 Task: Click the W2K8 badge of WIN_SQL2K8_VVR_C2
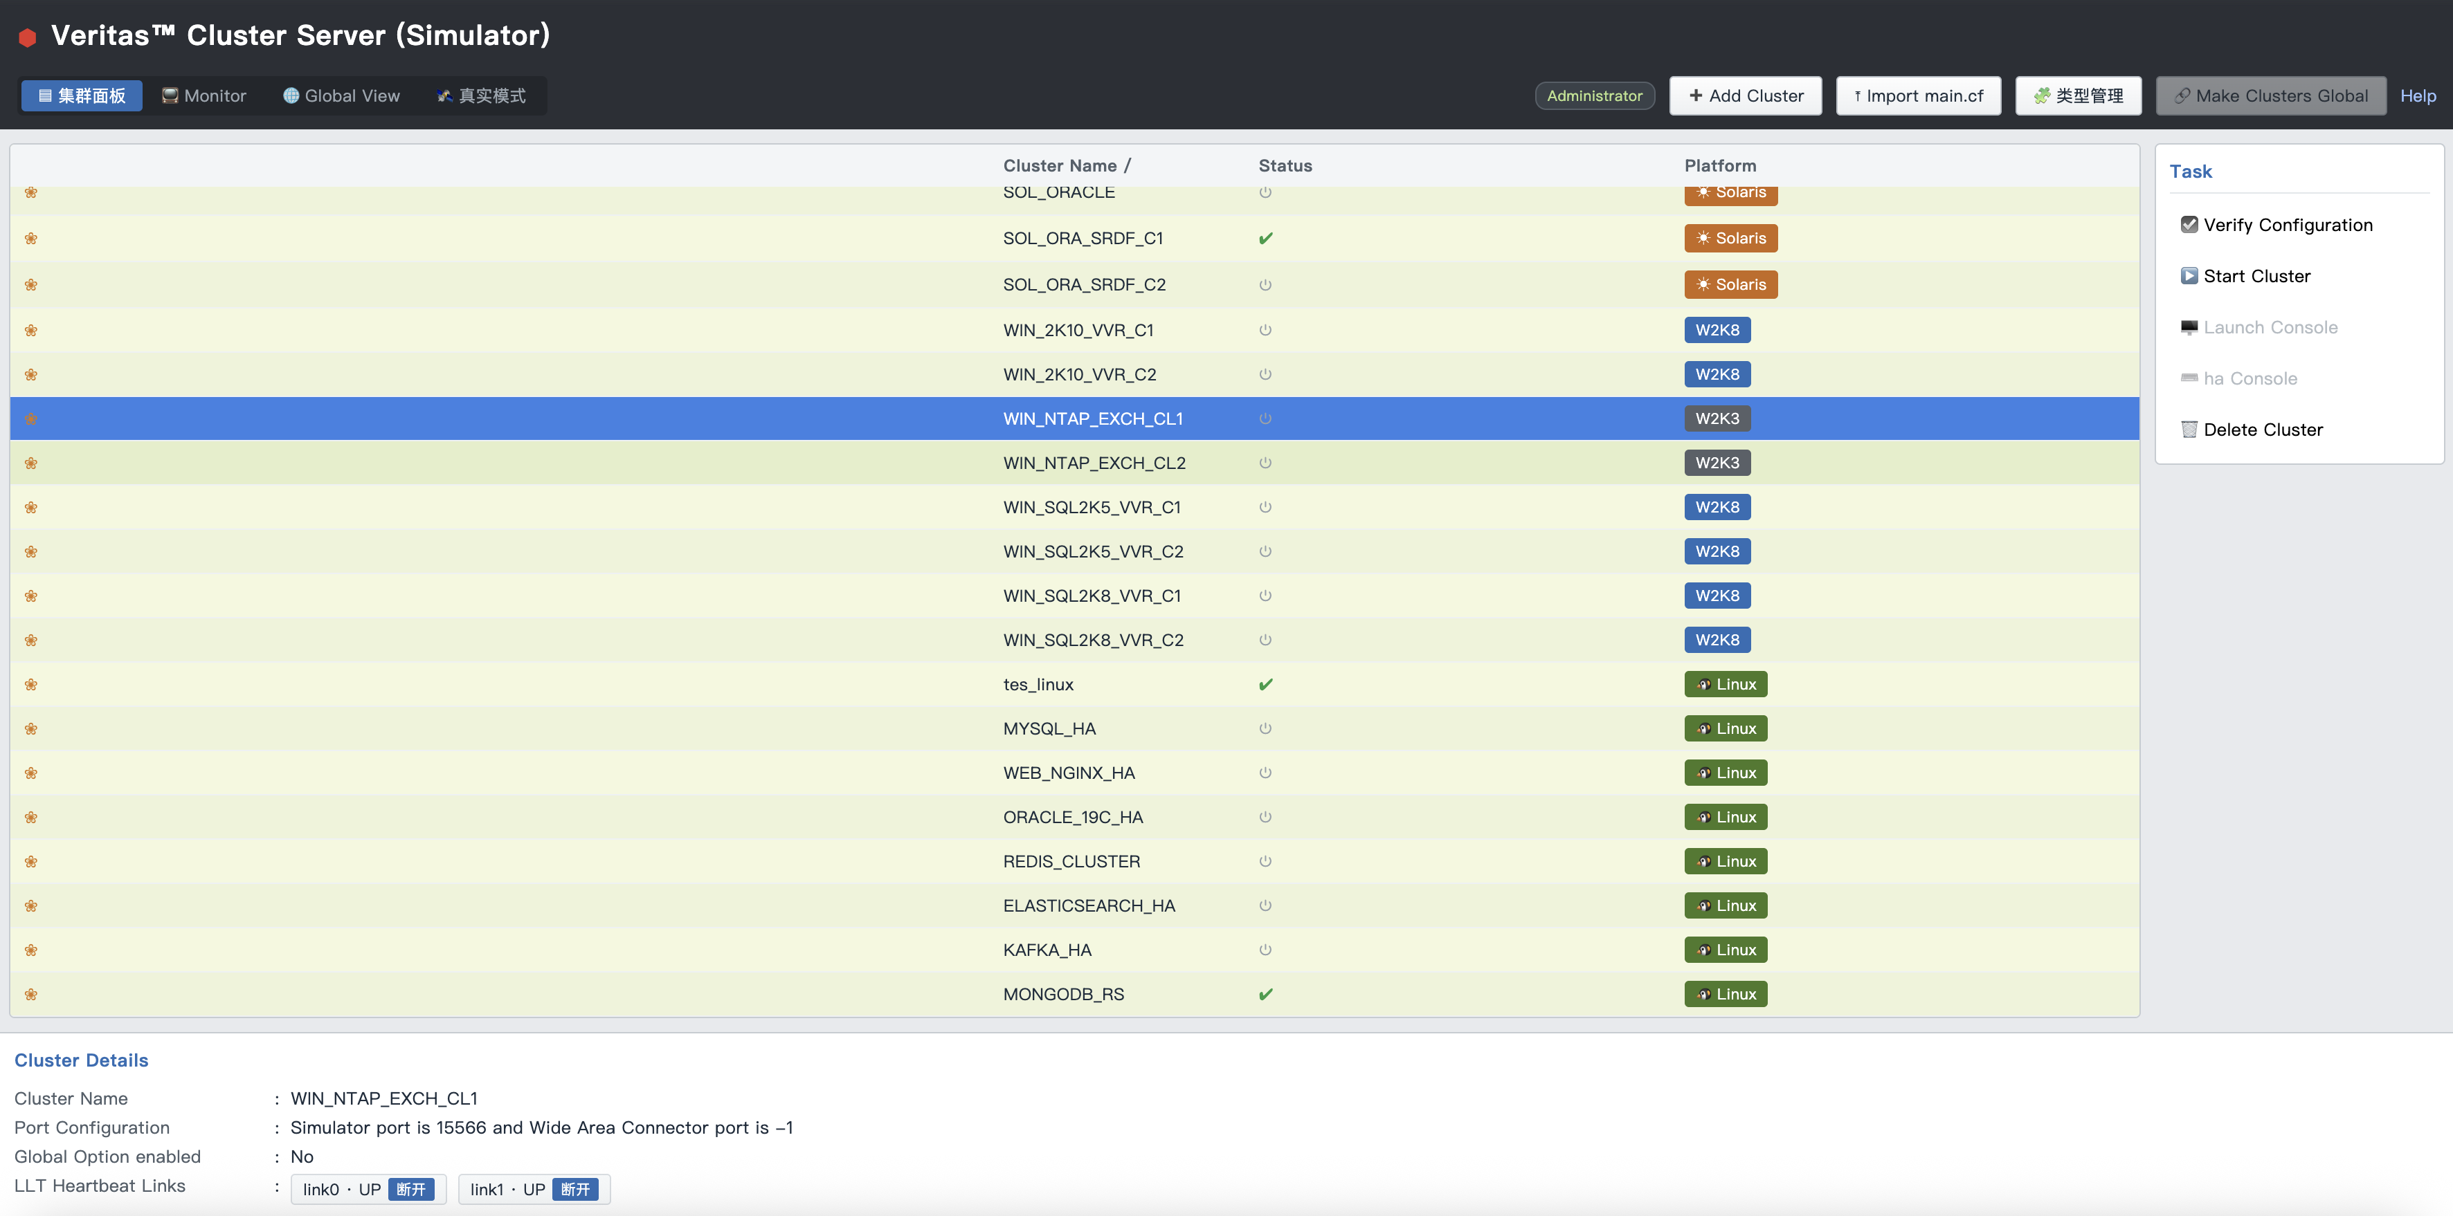point(1717,641)
